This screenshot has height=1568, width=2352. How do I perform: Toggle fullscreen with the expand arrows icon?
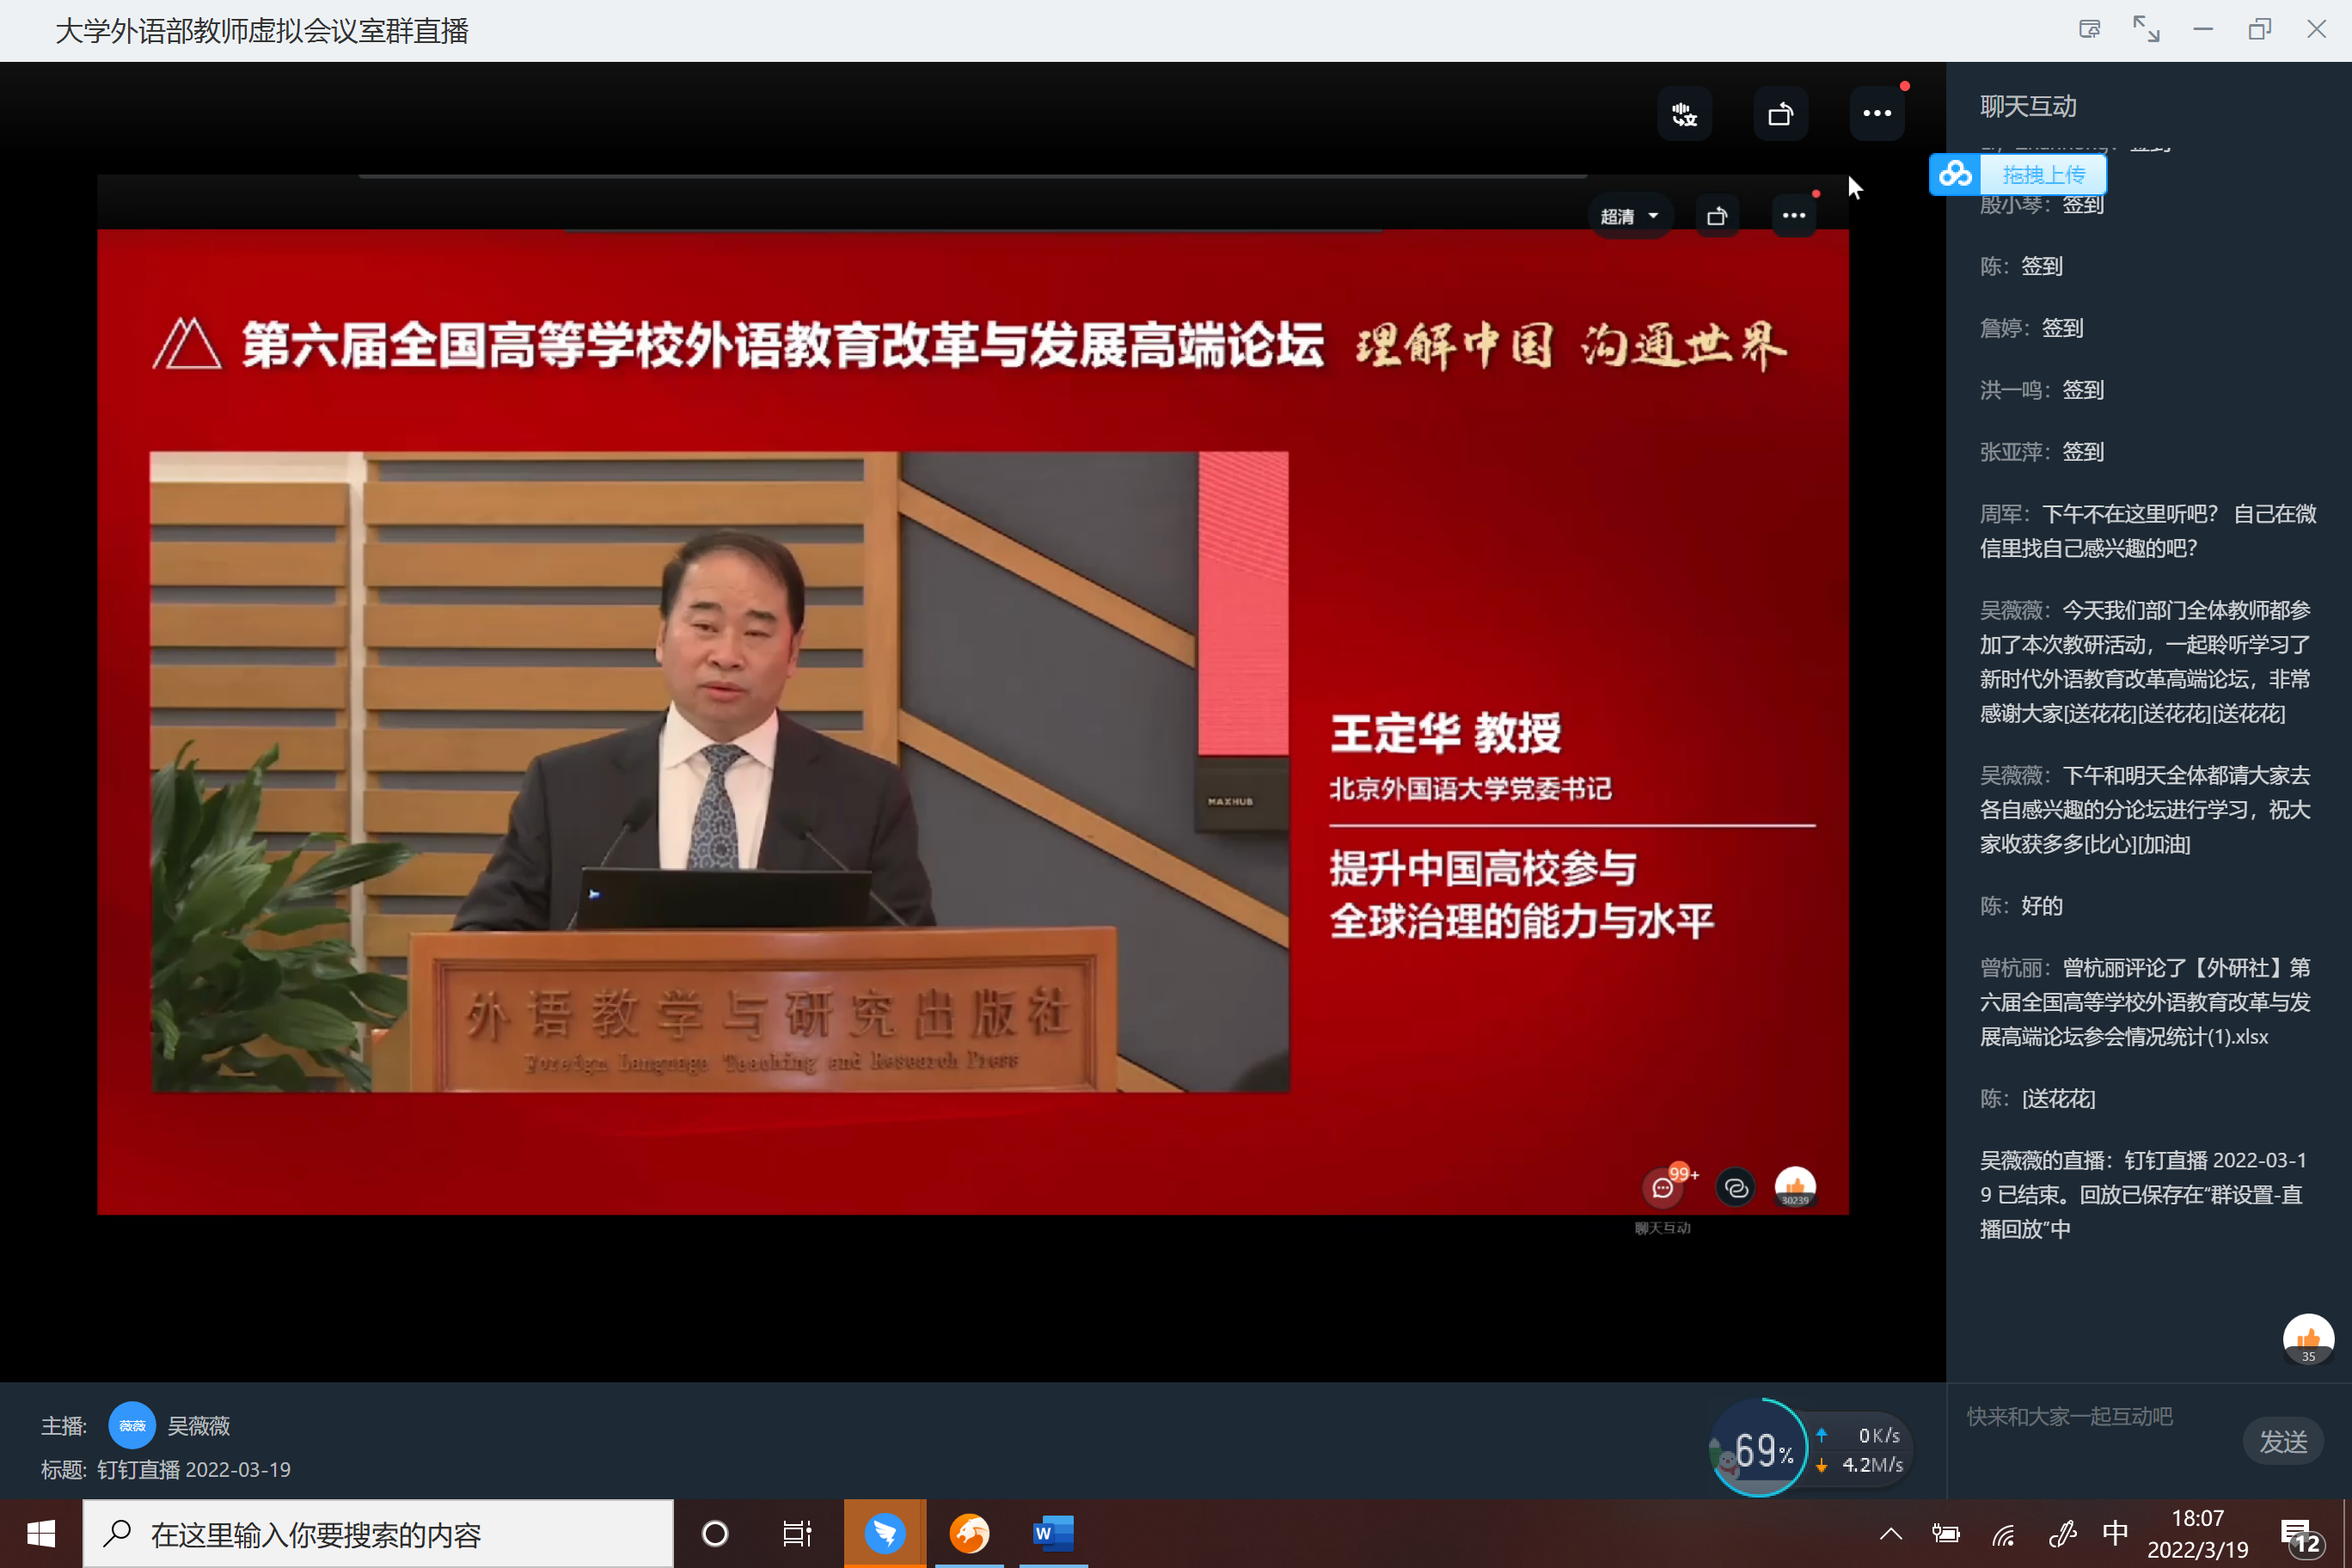click(x=2146, y=29)
